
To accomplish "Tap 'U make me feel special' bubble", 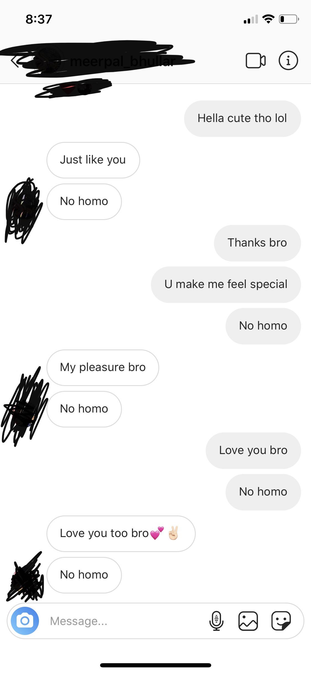I will [226, 284].
